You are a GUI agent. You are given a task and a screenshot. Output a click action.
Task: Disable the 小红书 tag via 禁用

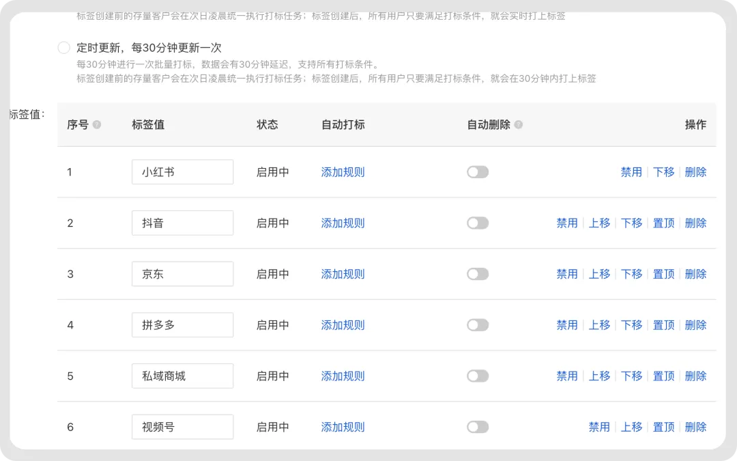click(x=631, y=172)
